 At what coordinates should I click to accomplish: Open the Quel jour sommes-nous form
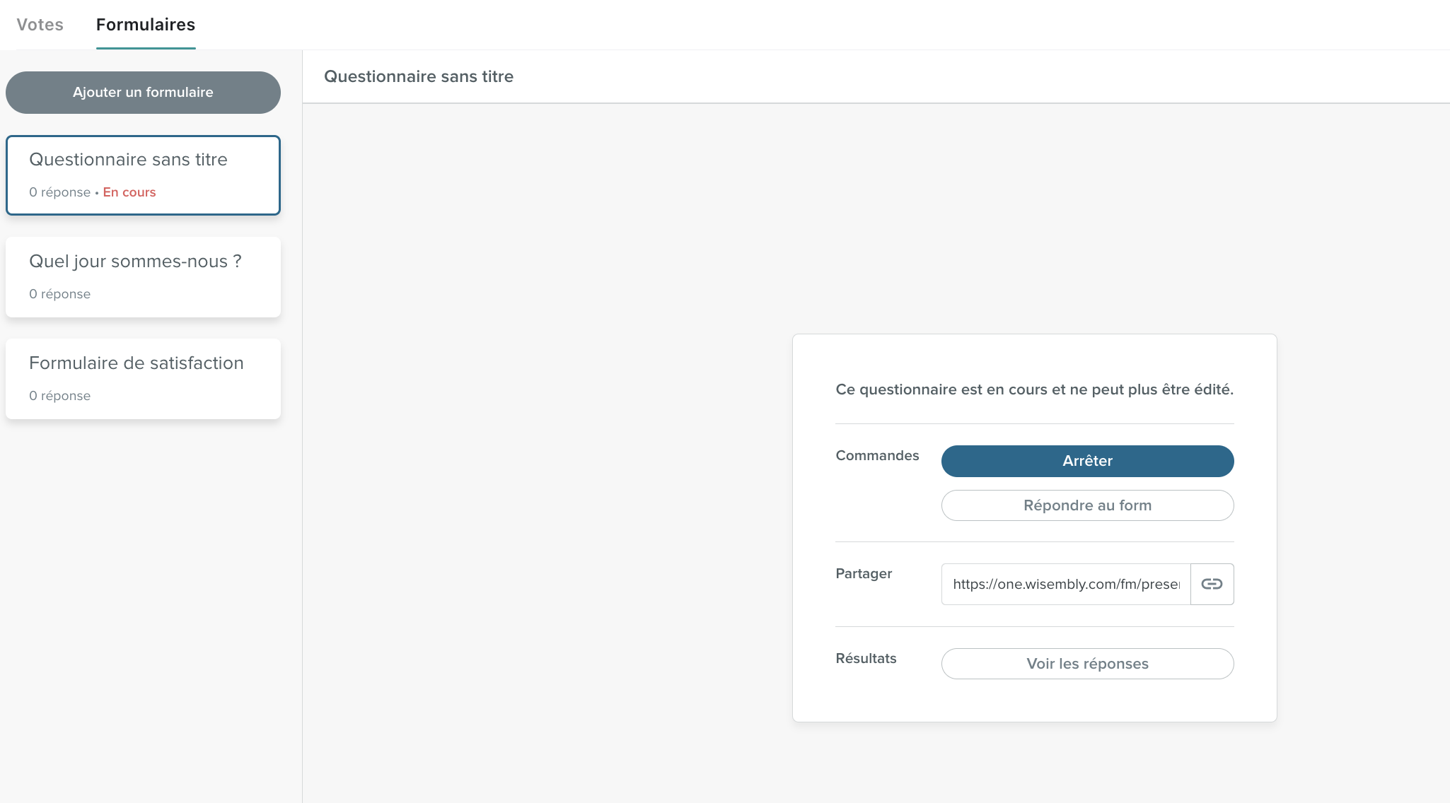coord(143,276)
